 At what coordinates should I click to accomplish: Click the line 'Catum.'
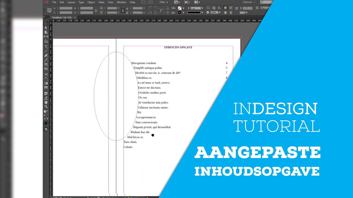128,147
